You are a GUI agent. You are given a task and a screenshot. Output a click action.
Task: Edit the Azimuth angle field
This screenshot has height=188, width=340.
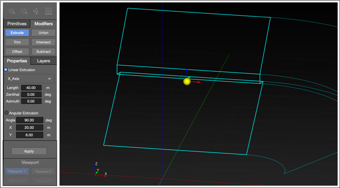tap(31, 101)
